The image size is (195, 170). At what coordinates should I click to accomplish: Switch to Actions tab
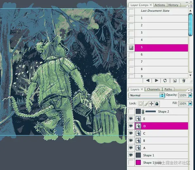tap(160, 5)
